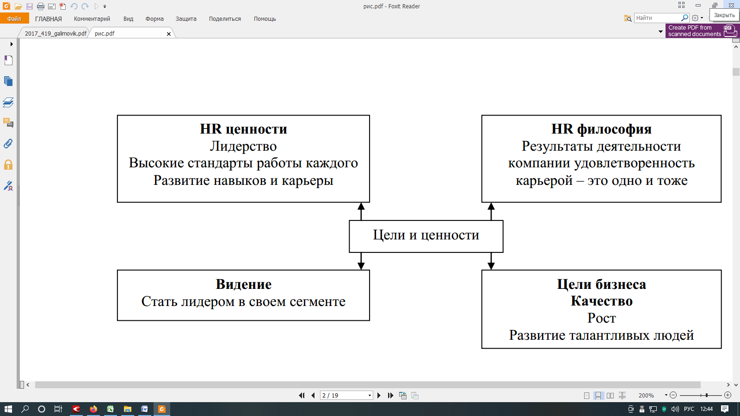Open the Digital Signatures panel
This screenshot has height=416, width=740.
point(8,186)
